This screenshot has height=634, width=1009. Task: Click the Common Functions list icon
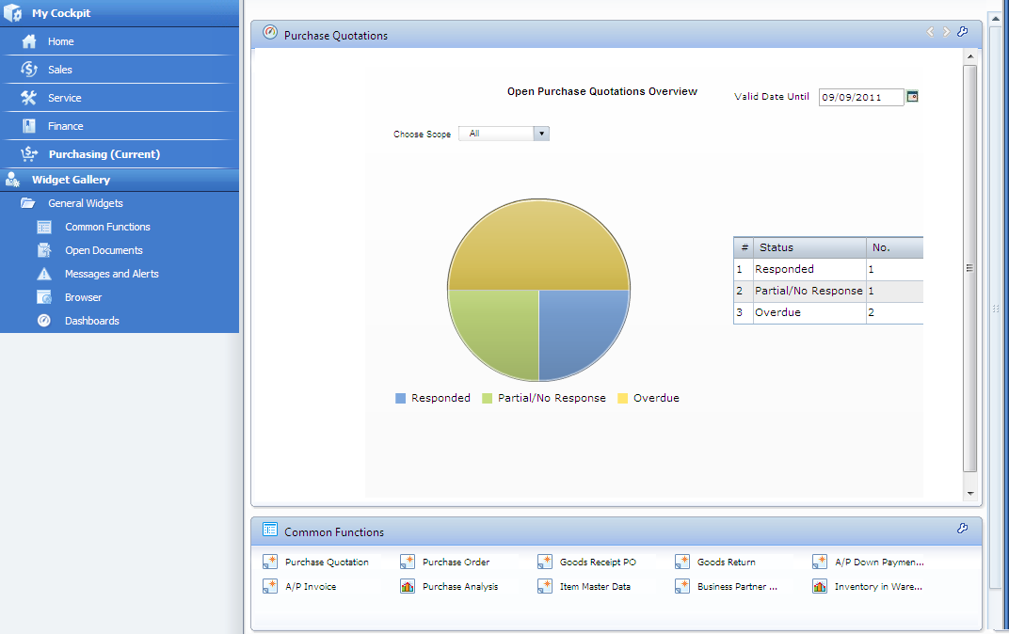coord(44,227)
